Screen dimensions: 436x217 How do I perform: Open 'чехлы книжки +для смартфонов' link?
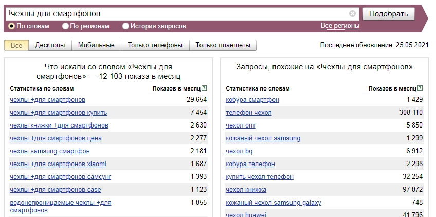click(x=59, y=125)
